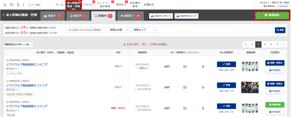This screenshot has height=118, width=292.
Task: Click エントリー count 0 for WID 25814
Action: (x=203, y=108)
